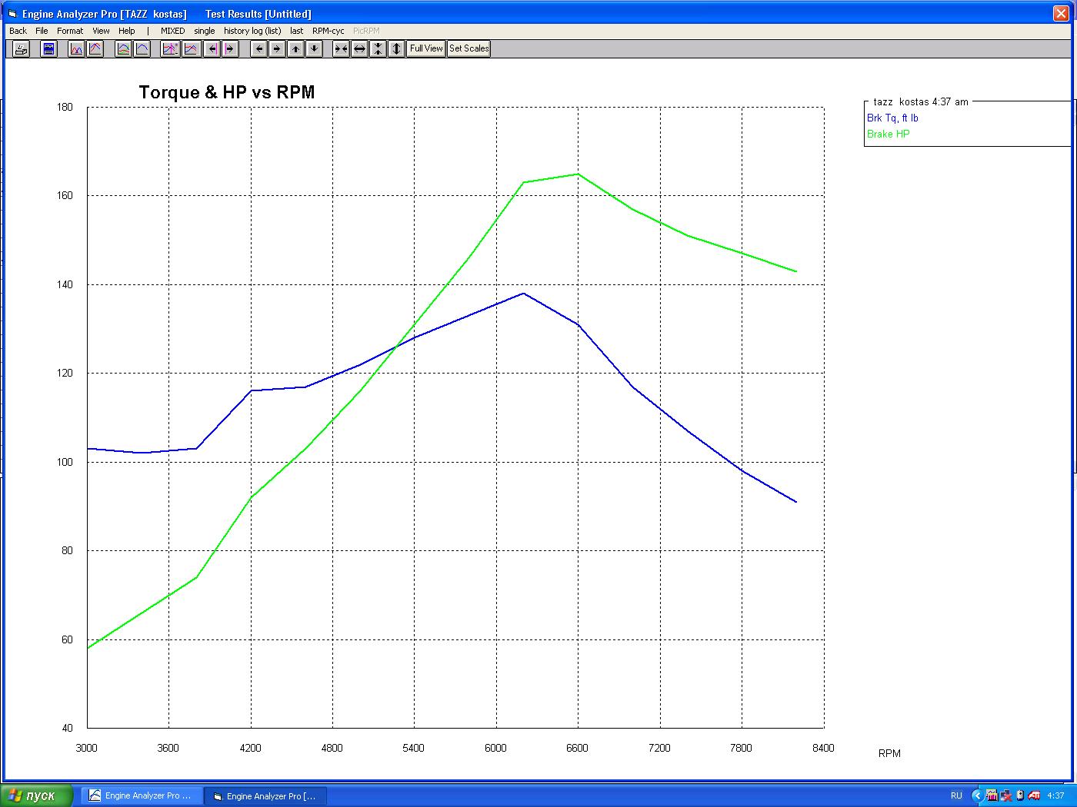The width and height of the screenshot is (1077, 807).
Task: Expand graph vertically with double arrow icon
Action: (396, 49)
